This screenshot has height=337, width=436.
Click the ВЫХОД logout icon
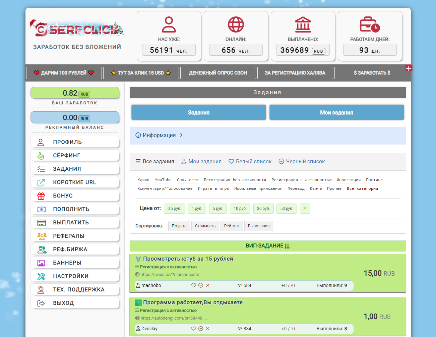click(41, 303)
